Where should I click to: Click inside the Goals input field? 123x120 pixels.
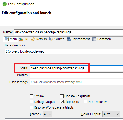(76, 68)
